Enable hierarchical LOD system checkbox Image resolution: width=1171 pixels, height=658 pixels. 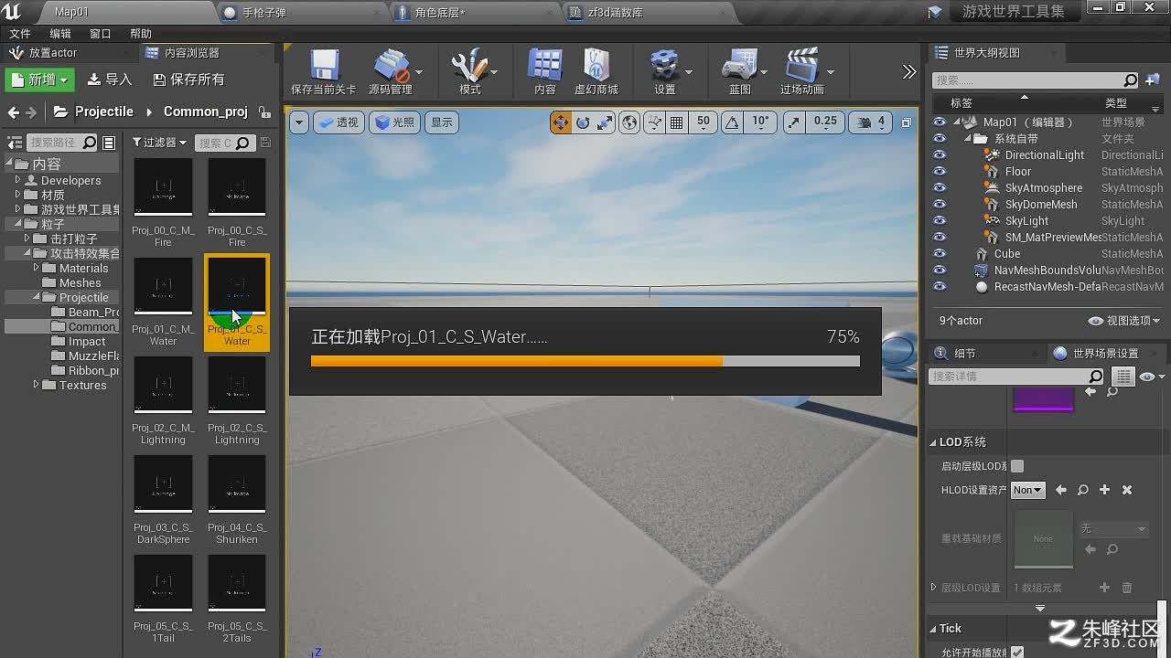[1017, 466]
